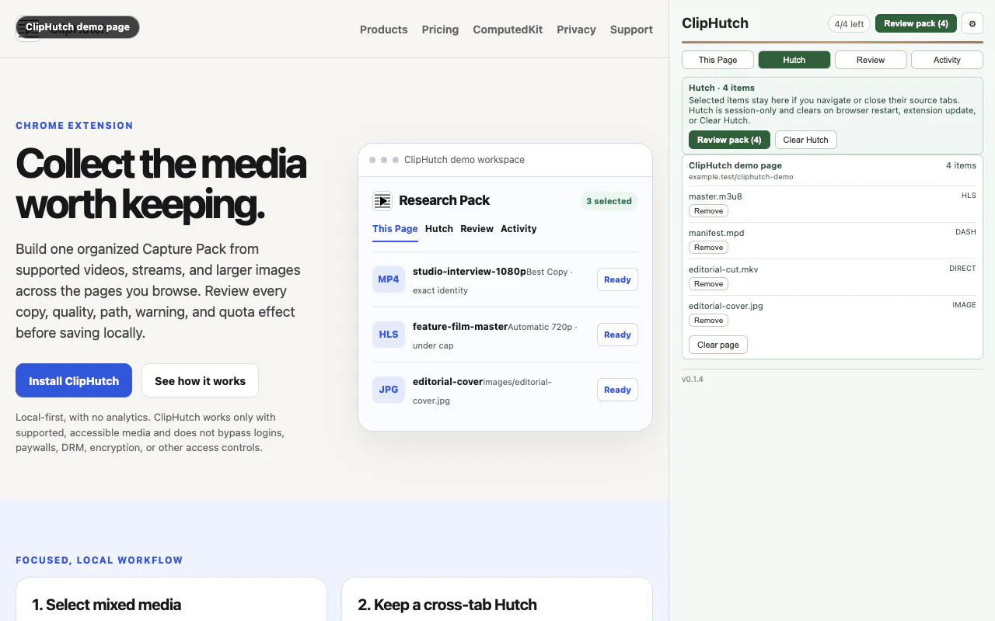Click See how it works button
The width and height of the screenshot is (995, 621).
(200, 381)
